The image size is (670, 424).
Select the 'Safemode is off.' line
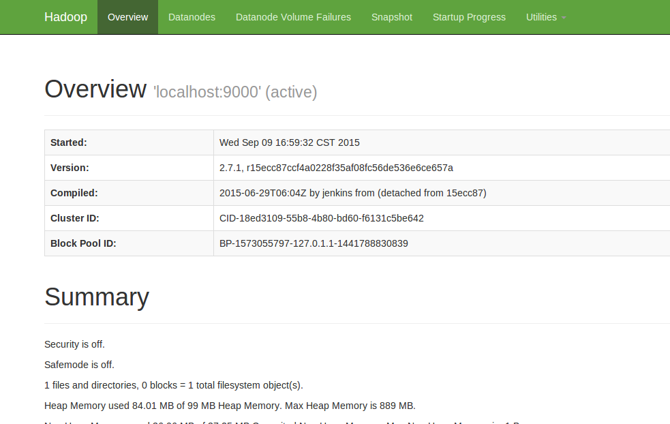[80, 365]
